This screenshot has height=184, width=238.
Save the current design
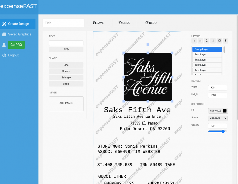pos(98,23)
